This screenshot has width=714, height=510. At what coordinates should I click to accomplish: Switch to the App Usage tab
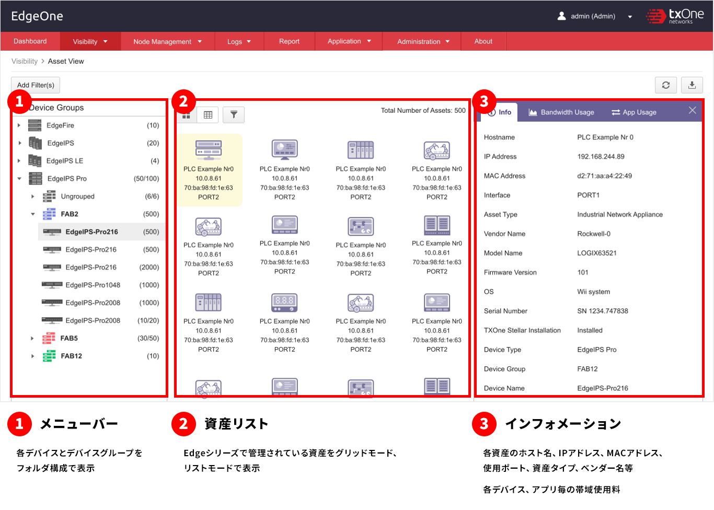point(634,112)
